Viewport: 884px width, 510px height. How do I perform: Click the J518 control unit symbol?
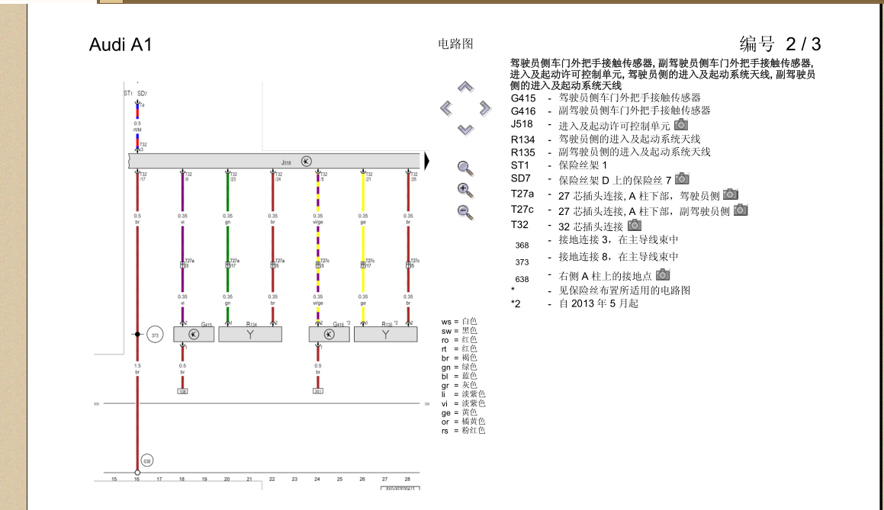306,161
